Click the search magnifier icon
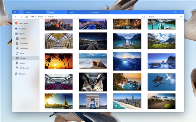The height and width of the screenshot is (122, 196). tap(181, 17)
